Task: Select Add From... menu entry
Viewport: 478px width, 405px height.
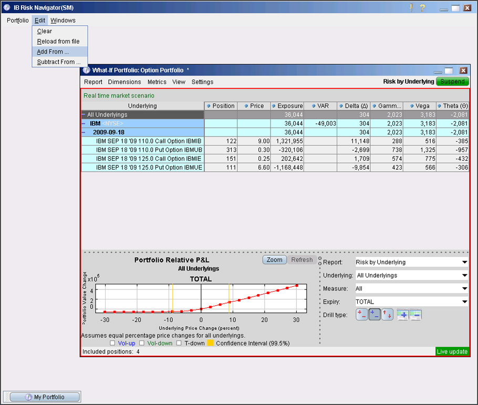Action: click(60, 51)
